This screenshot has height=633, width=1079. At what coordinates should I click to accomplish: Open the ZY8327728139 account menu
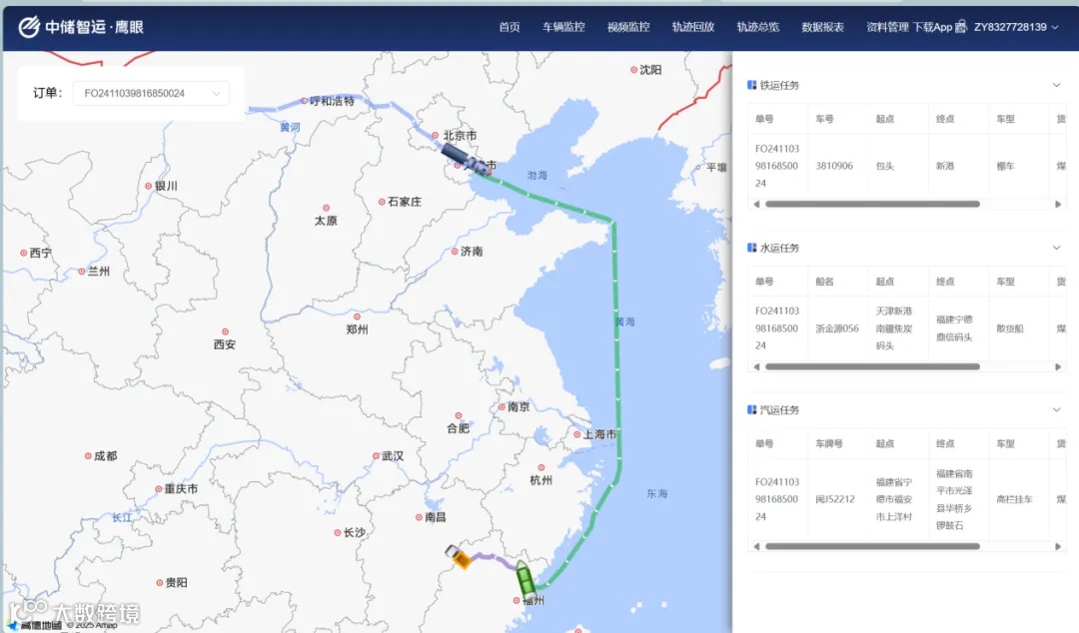pyautogui.click(x=1016, y=27)
